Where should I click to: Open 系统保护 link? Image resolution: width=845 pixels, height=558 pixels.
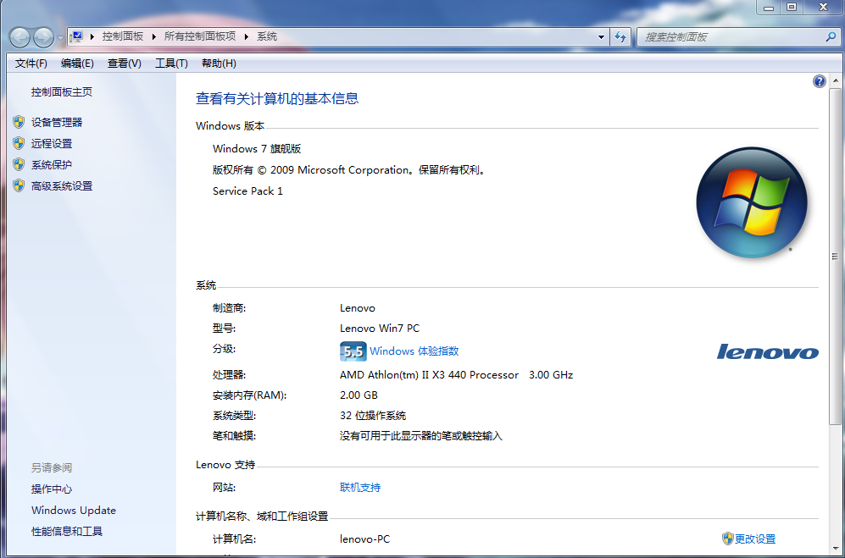52,165
